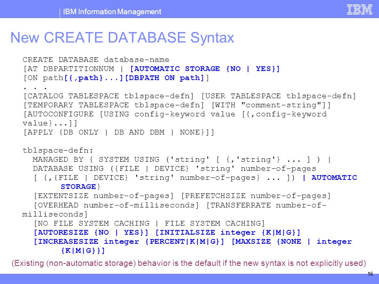Click the IBM logo in the header
This screenshot has width=379, height=284.
pyautogui.click(x=359, y=9)
